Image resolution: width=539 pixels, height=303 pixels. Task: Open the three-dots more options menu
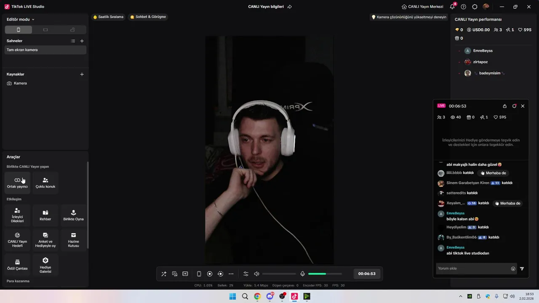coord(231,274)
